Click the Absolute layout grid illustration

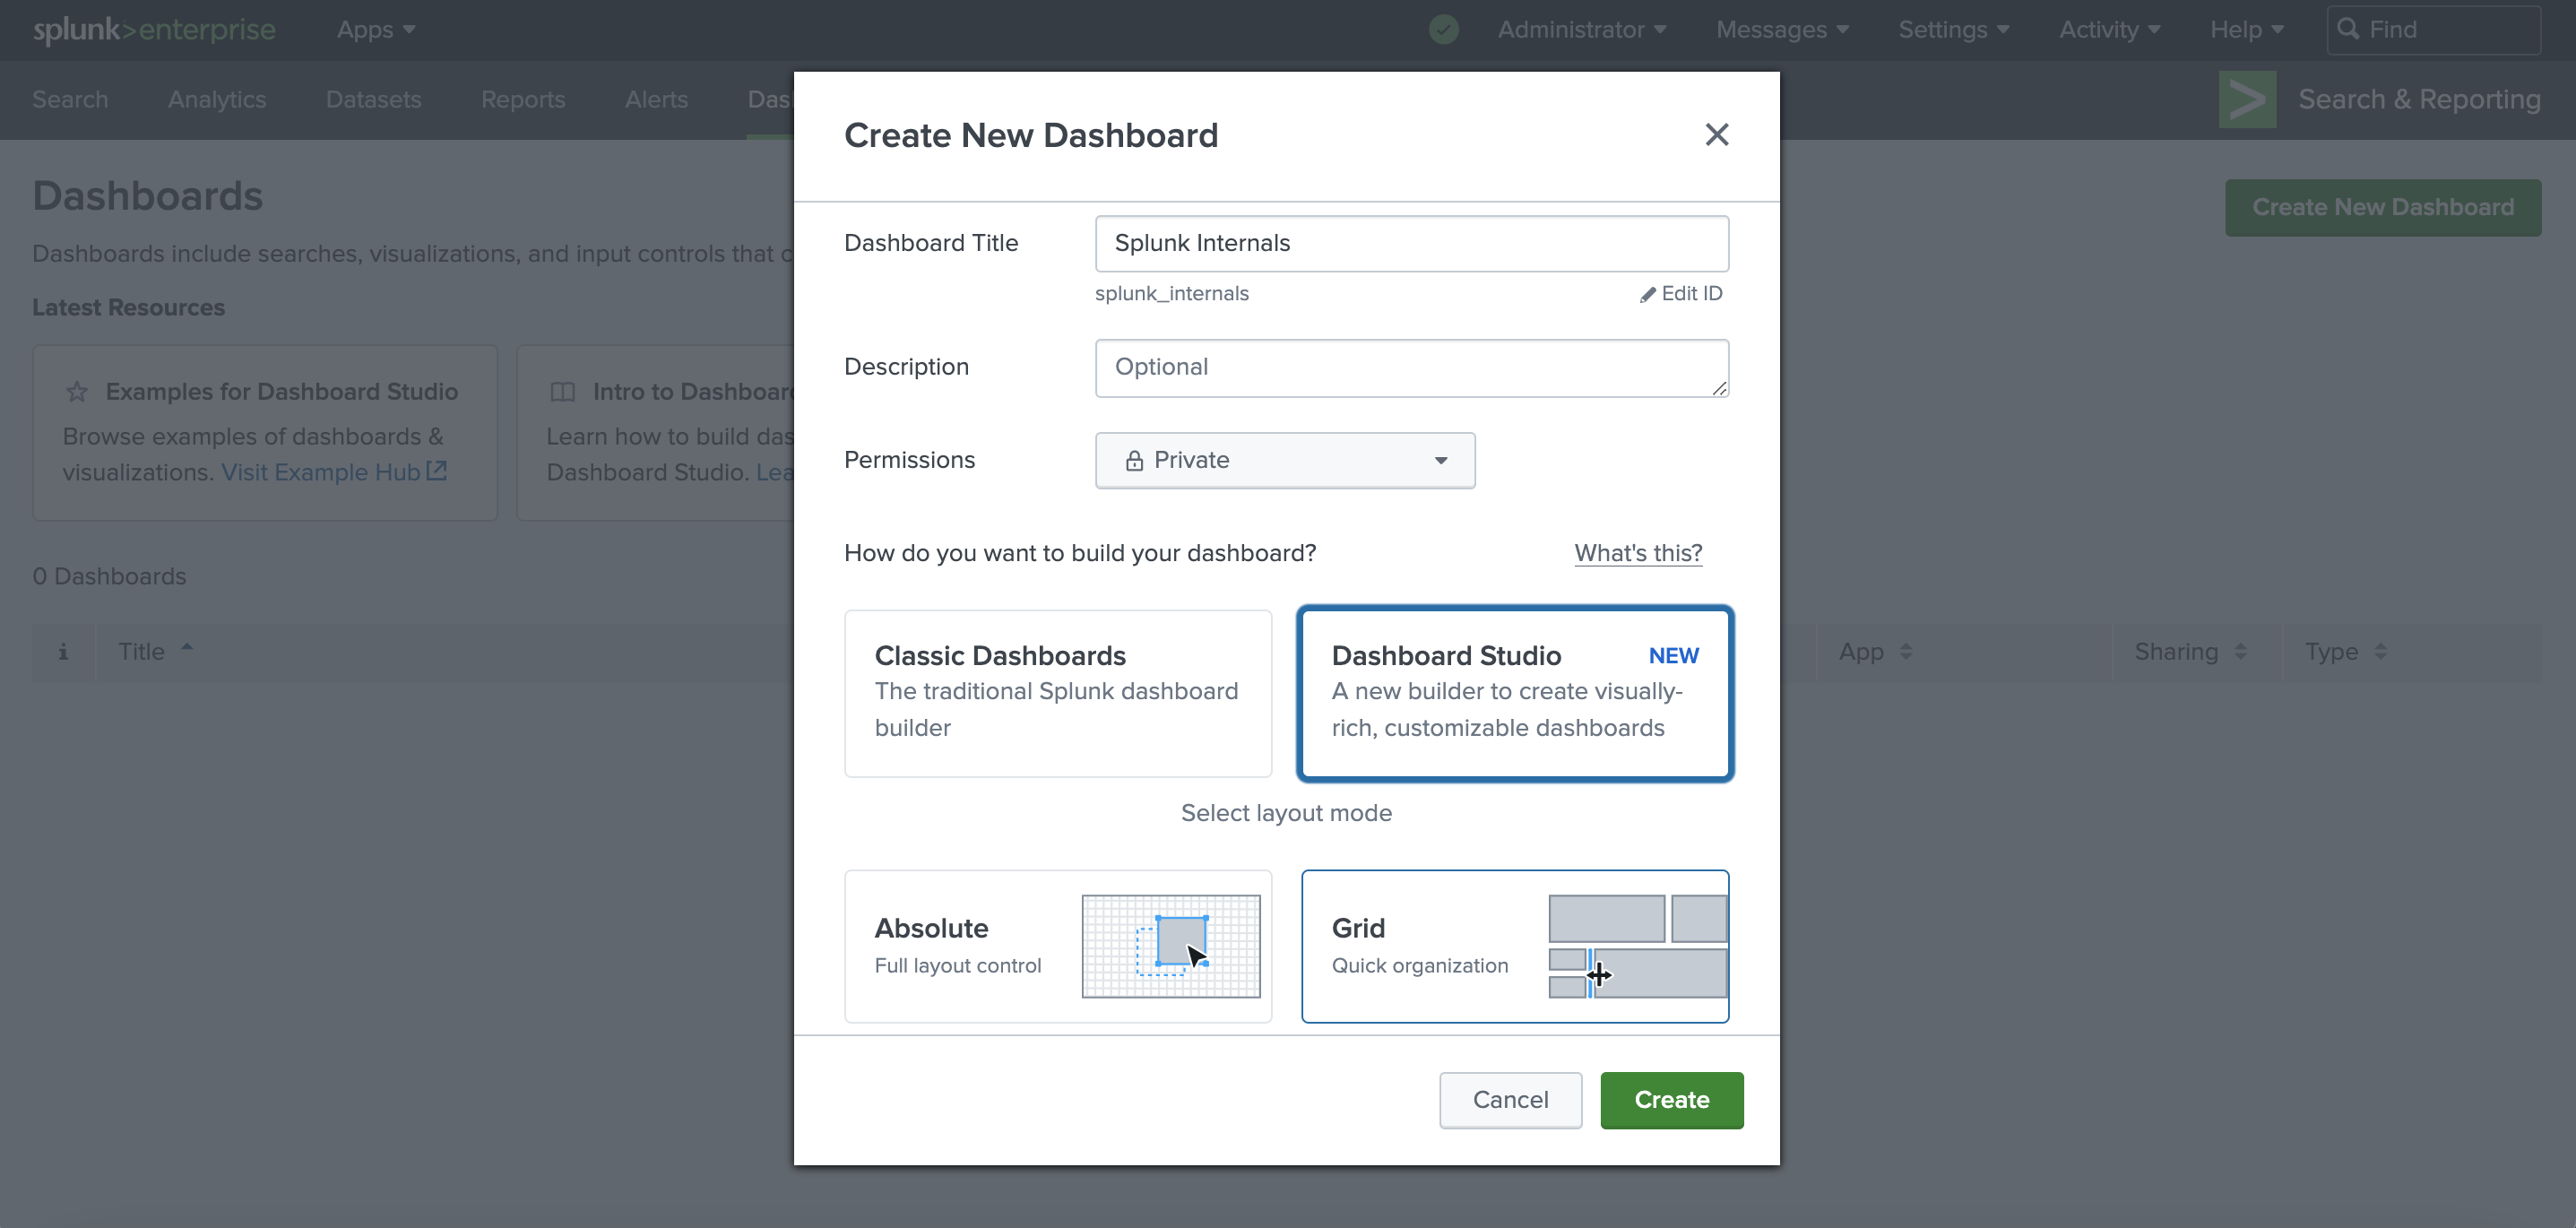pyautogui.click(x=1170, y=946)
